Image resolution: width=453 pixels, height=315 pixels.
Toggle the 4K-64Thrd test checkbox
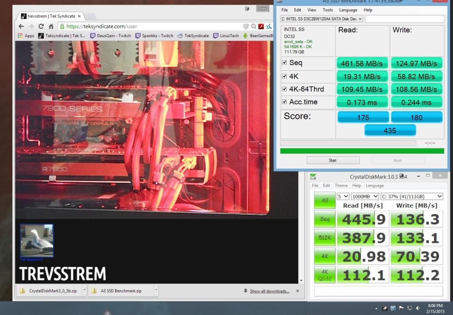pos(284,89)
